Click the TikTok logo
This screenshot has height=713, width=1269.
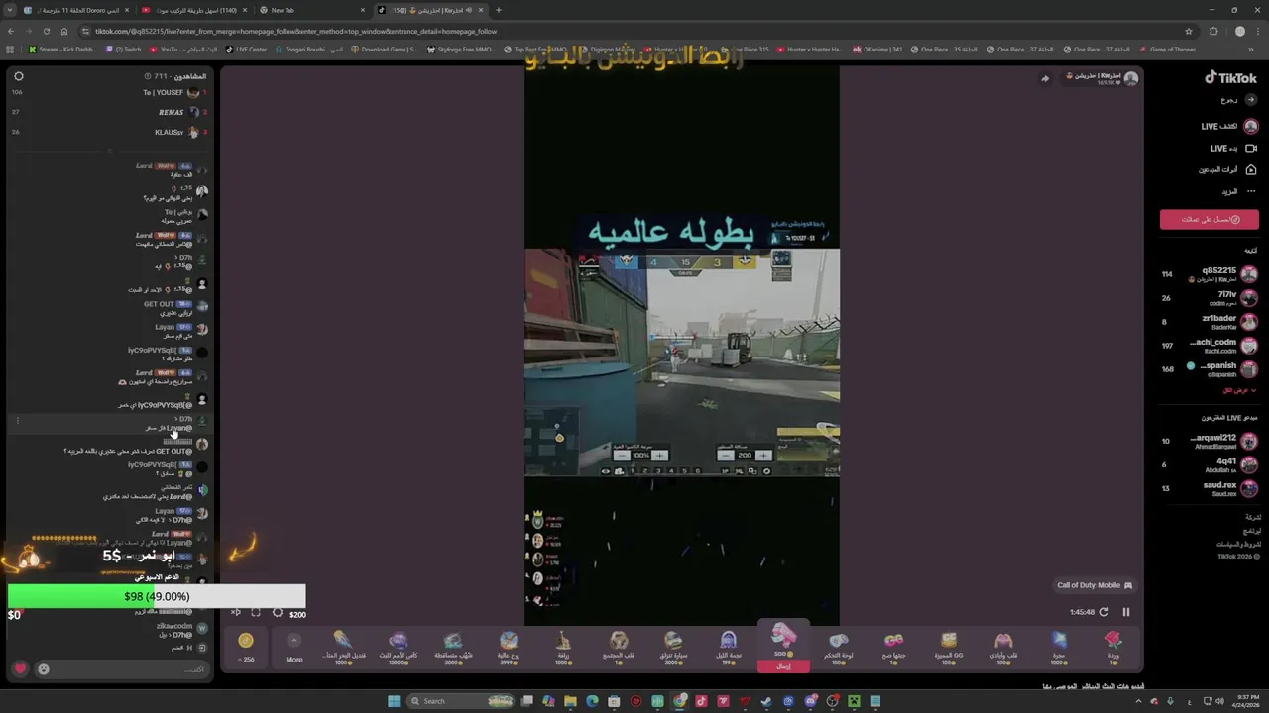(1230, 78)
